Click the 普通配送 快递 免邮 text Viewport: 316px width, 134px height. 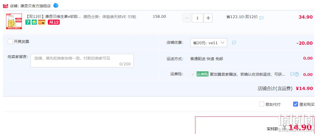tap(207, 59)
